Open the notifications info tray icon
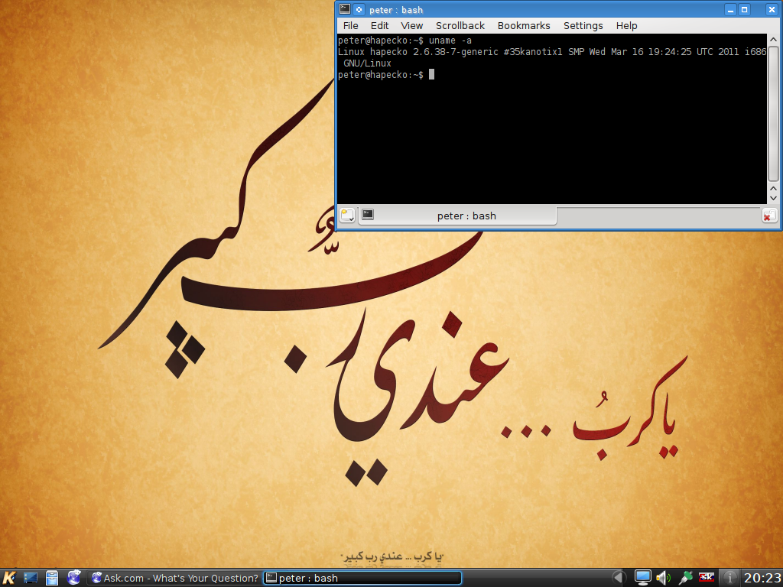The width and height of the screenshot is (783, 587). 729,578
